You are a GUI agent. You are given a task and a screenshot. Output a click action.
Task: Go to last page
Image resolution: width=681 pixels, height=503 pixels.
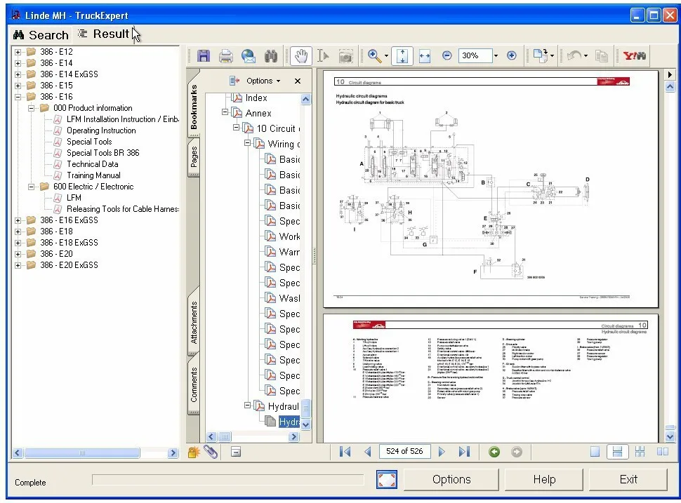point(464,452)
